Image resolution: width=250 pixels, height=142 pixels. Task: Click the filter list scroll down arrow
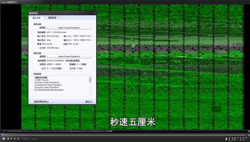90,94
